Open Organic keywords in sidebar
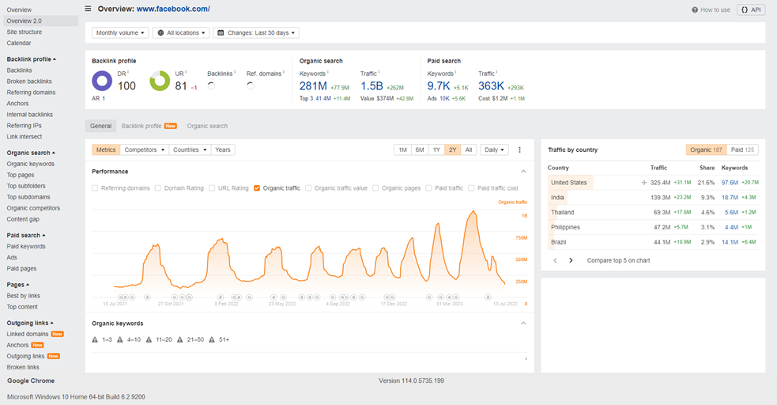Screen dimensions: 777x405 coord(31,164)
